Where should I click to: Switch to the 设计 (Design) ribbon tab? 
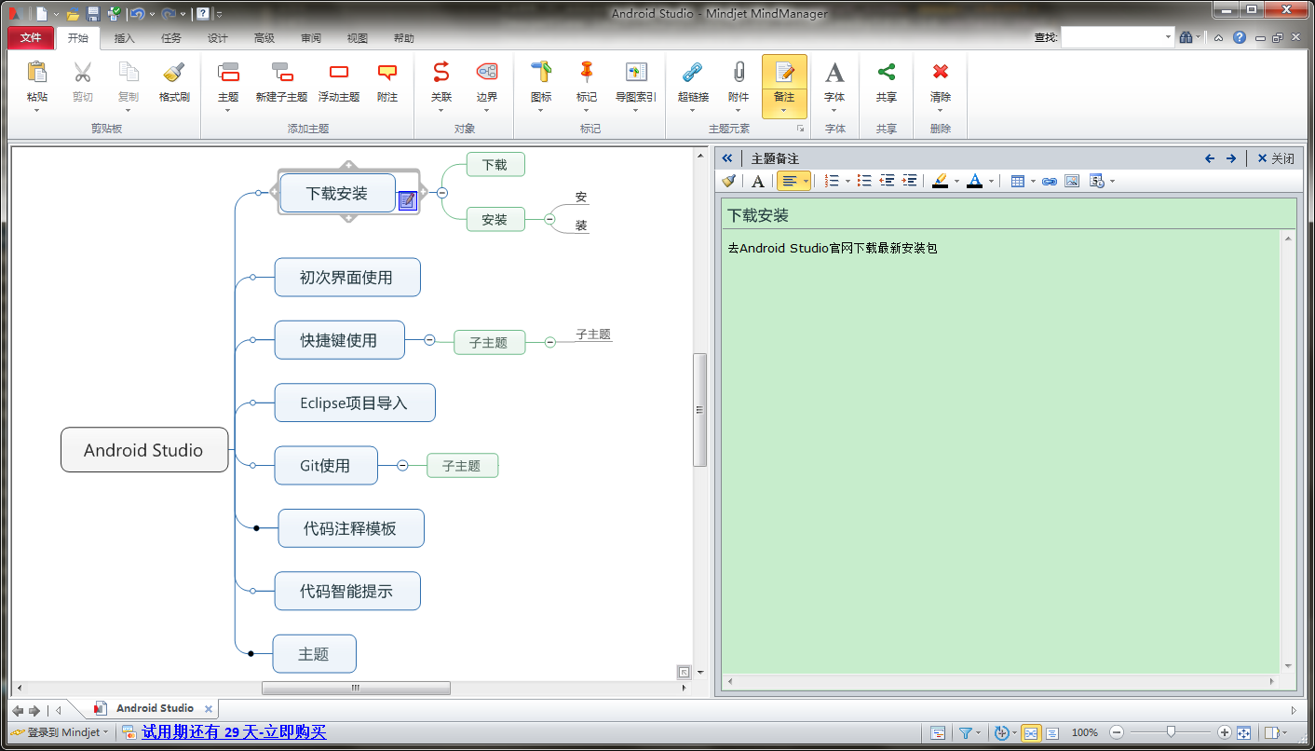point(218,38)
